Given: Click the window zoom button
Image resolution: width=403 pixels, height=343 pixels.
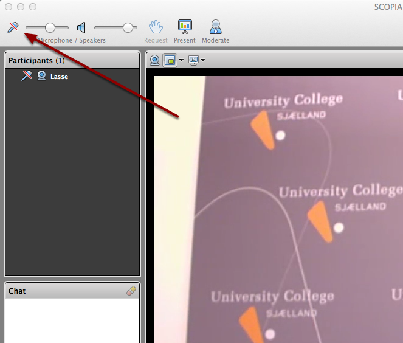Looking at the screenshot, I should (33, 7).
